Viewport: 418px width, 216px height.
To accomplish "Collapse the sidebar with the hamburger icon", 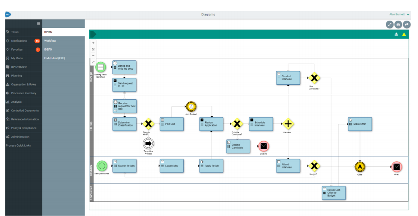I will [38, 24].
